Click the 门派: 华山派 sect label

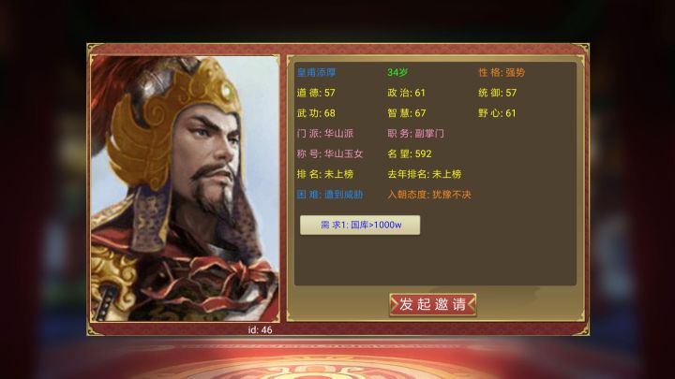pos(325,133)
